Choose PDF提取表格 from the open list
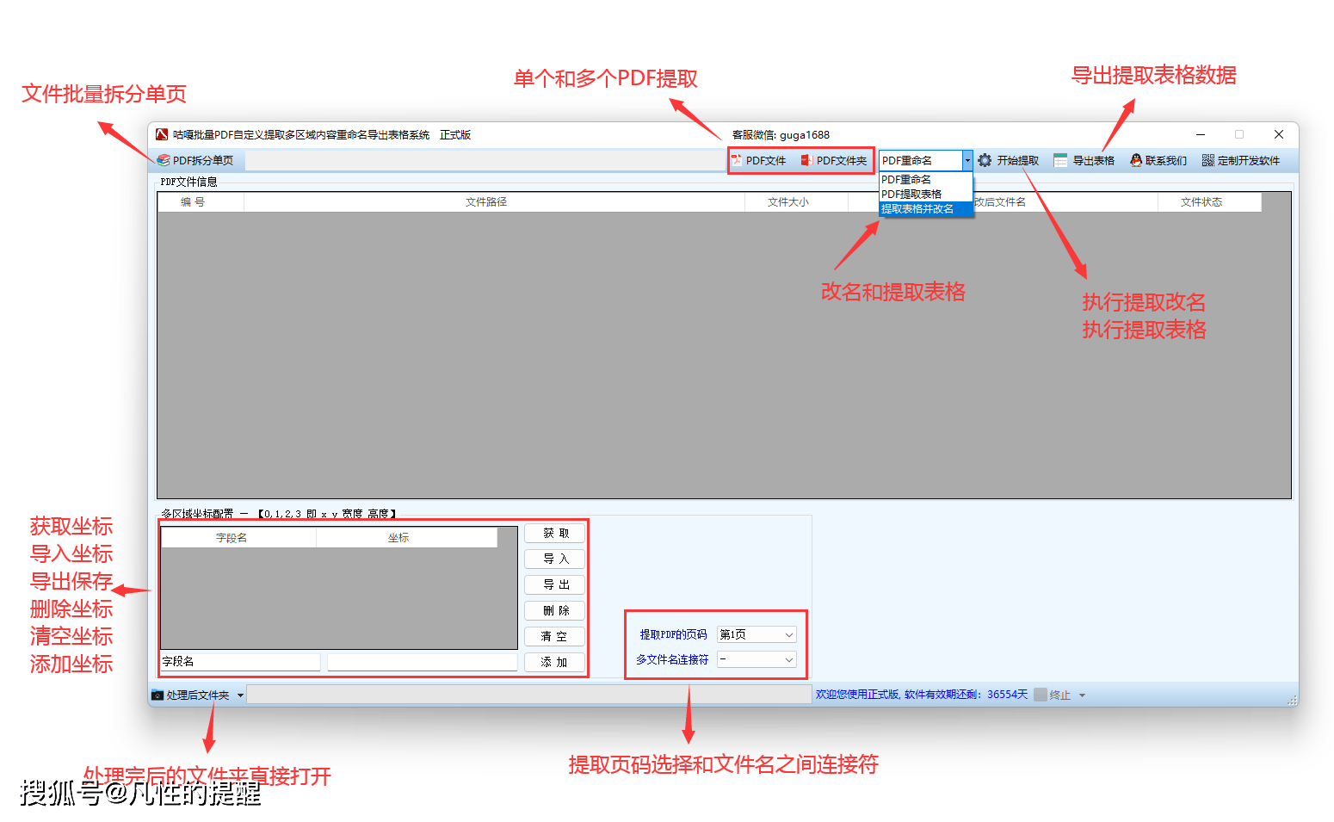The width and height of the screenshot is (1334, 822). [x=926, y=194]
